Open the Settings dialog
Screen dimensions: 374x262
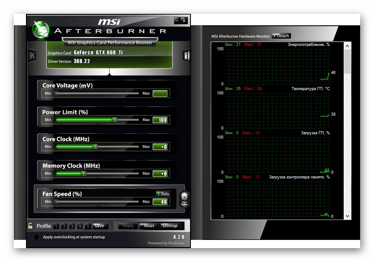point(170,226)
